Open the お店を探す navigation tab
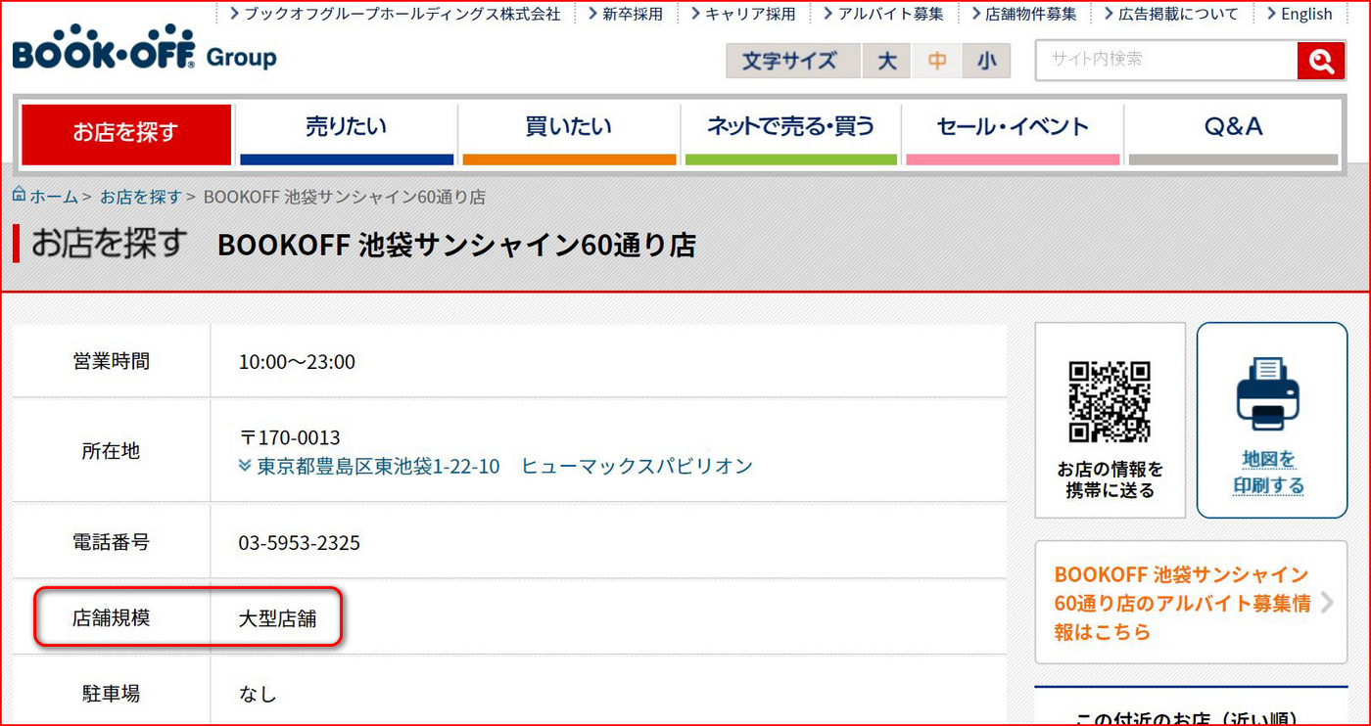1371x726 pixels. coord(126,134)
